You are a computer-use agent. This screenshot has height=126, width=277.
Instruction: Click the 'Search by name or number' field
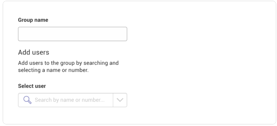66,100
